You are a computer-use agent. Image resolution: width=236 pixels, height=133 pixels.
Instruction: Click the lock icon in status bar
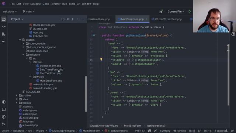233,131
